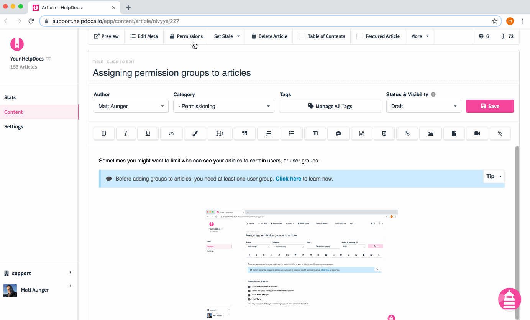Click the word count 72 indicator
Screen dimensions: 530x320
(x=507, y=36)
